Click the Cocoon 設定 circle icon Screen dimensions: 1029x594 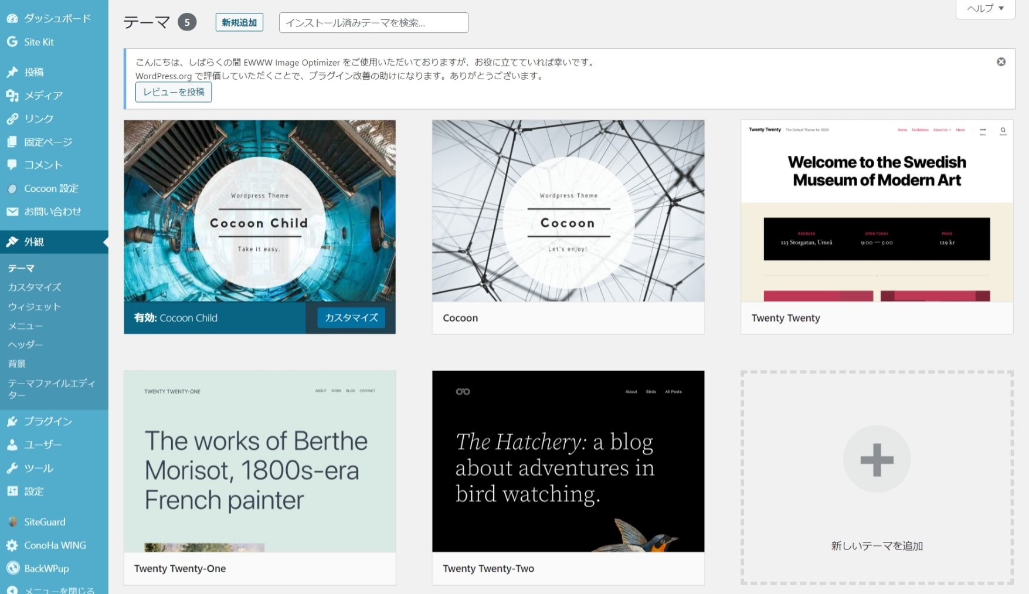[x=12, y=188]
